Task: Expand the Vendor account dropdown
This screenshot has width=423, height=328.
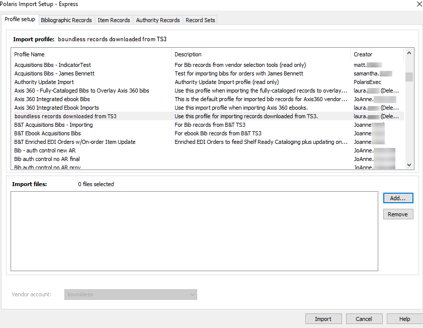Action: tap(131, 294)
